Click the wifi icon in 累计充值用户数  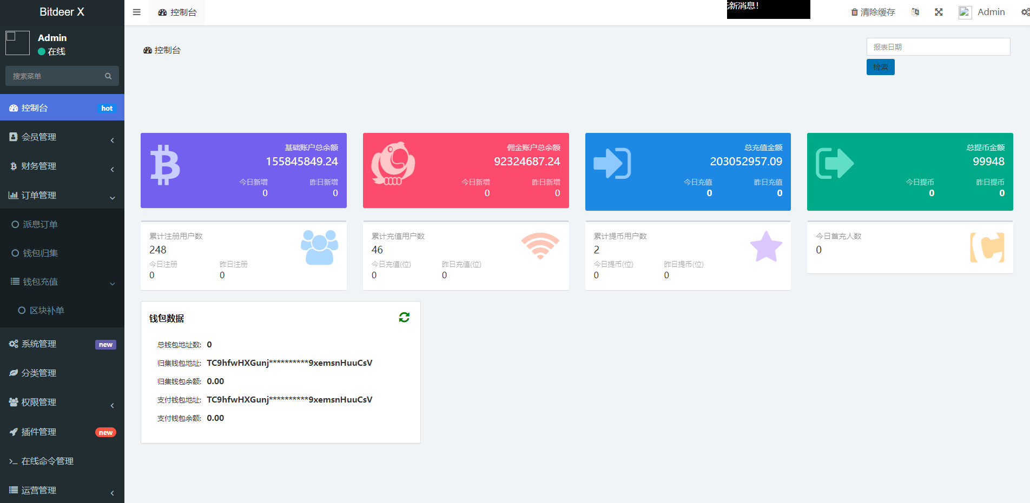click(x=540, y=246)
